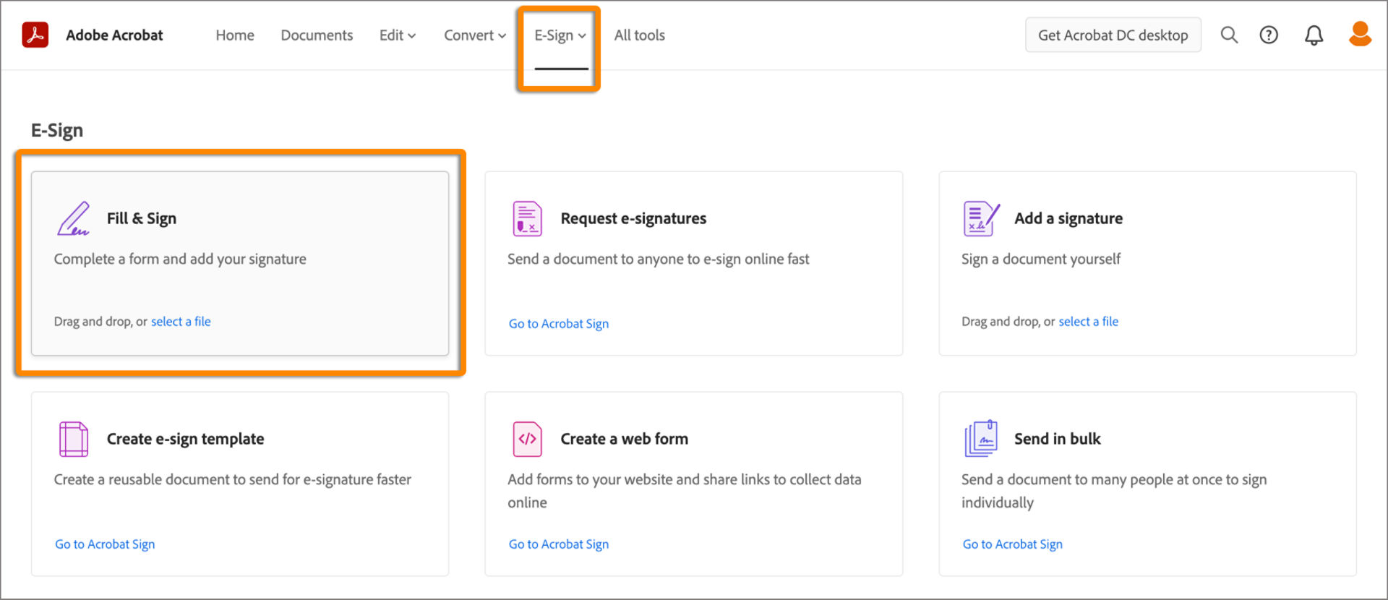Click the Request e-signatures document icon
This screenshot has width=1388, height=600.
click(527, 218)
